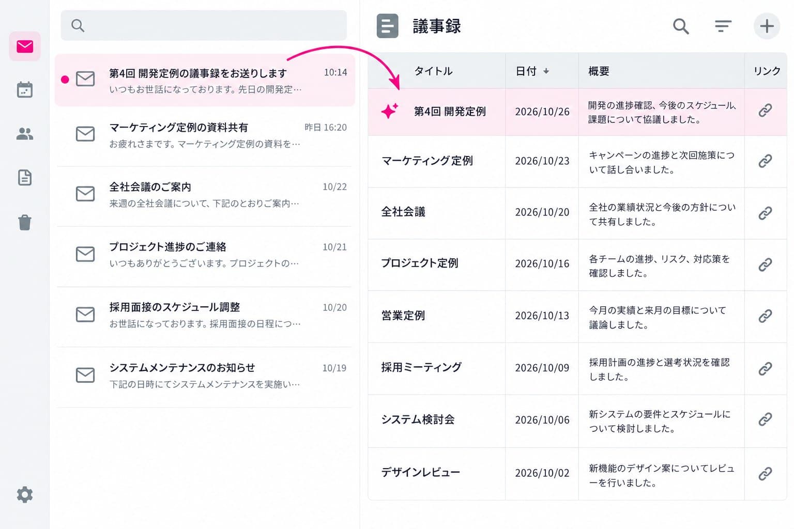Open link icon for プロジェクト定例 row
The image size is (794, 529).
click(x=765, y=264)
